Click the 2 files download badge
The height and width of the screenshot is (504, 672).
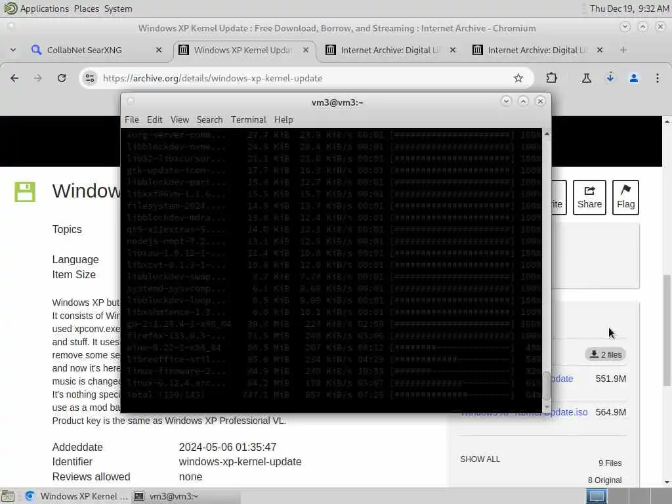tap(606, 354)
